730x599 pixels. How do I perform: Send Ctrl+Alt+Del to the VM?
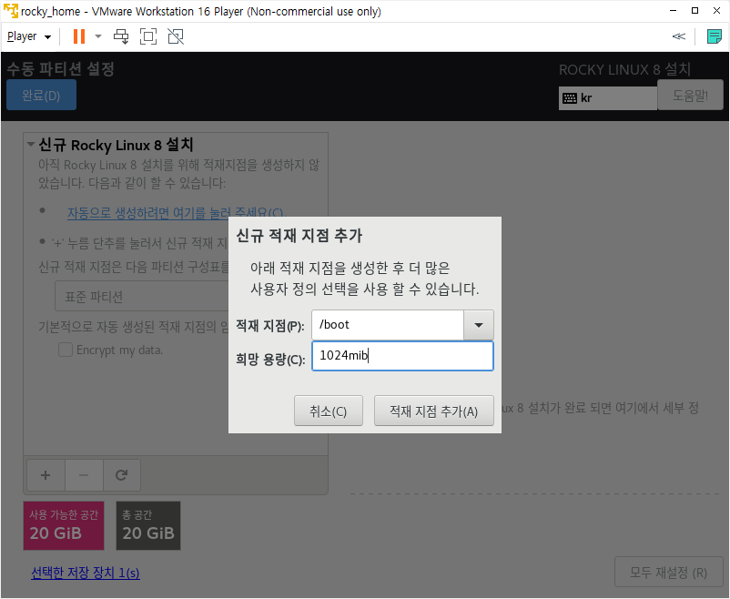coord(121,36)
